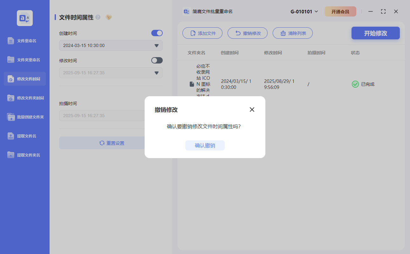Image resolution: width=410 pixels, height=254 pixels.
Task: Select the 批量创建文件夹 function
Action: [x=24, y=117]
